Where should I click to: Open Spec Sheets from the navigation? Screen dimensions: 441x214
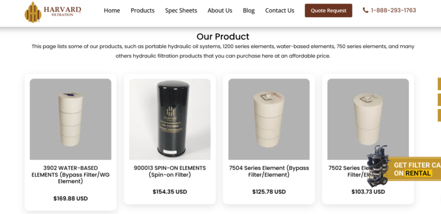click(x=181, y=11)
